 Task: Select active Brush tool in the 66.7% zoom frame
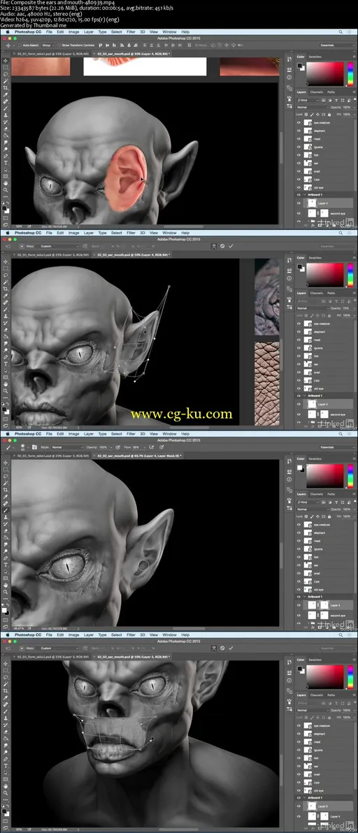click(x=6, y=510)
